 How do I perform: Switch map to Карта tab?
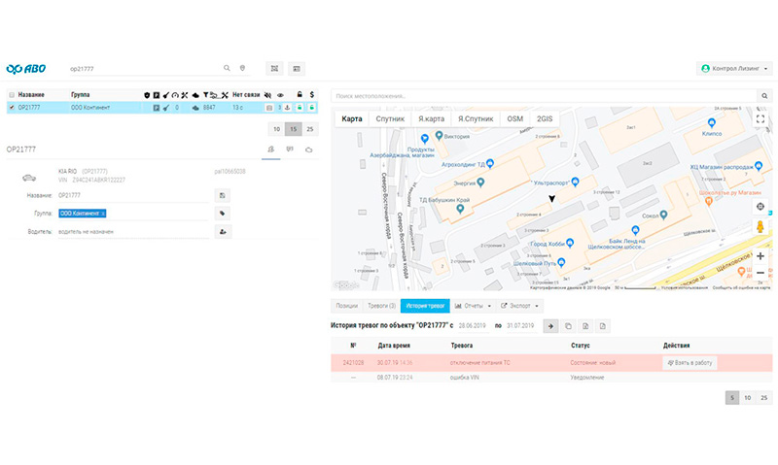pos(352,118)
